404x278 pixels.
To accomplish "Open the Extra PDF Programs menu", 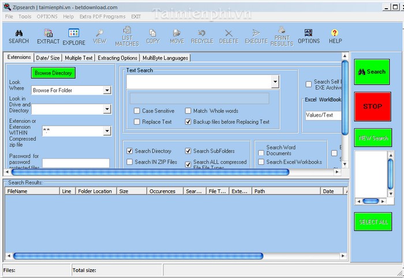I will (102, 17).
